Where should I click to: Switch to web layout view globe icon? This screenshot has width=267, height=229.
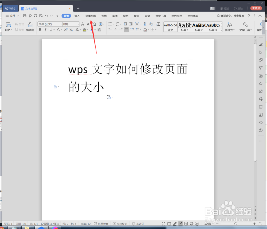tap(191, 224)
